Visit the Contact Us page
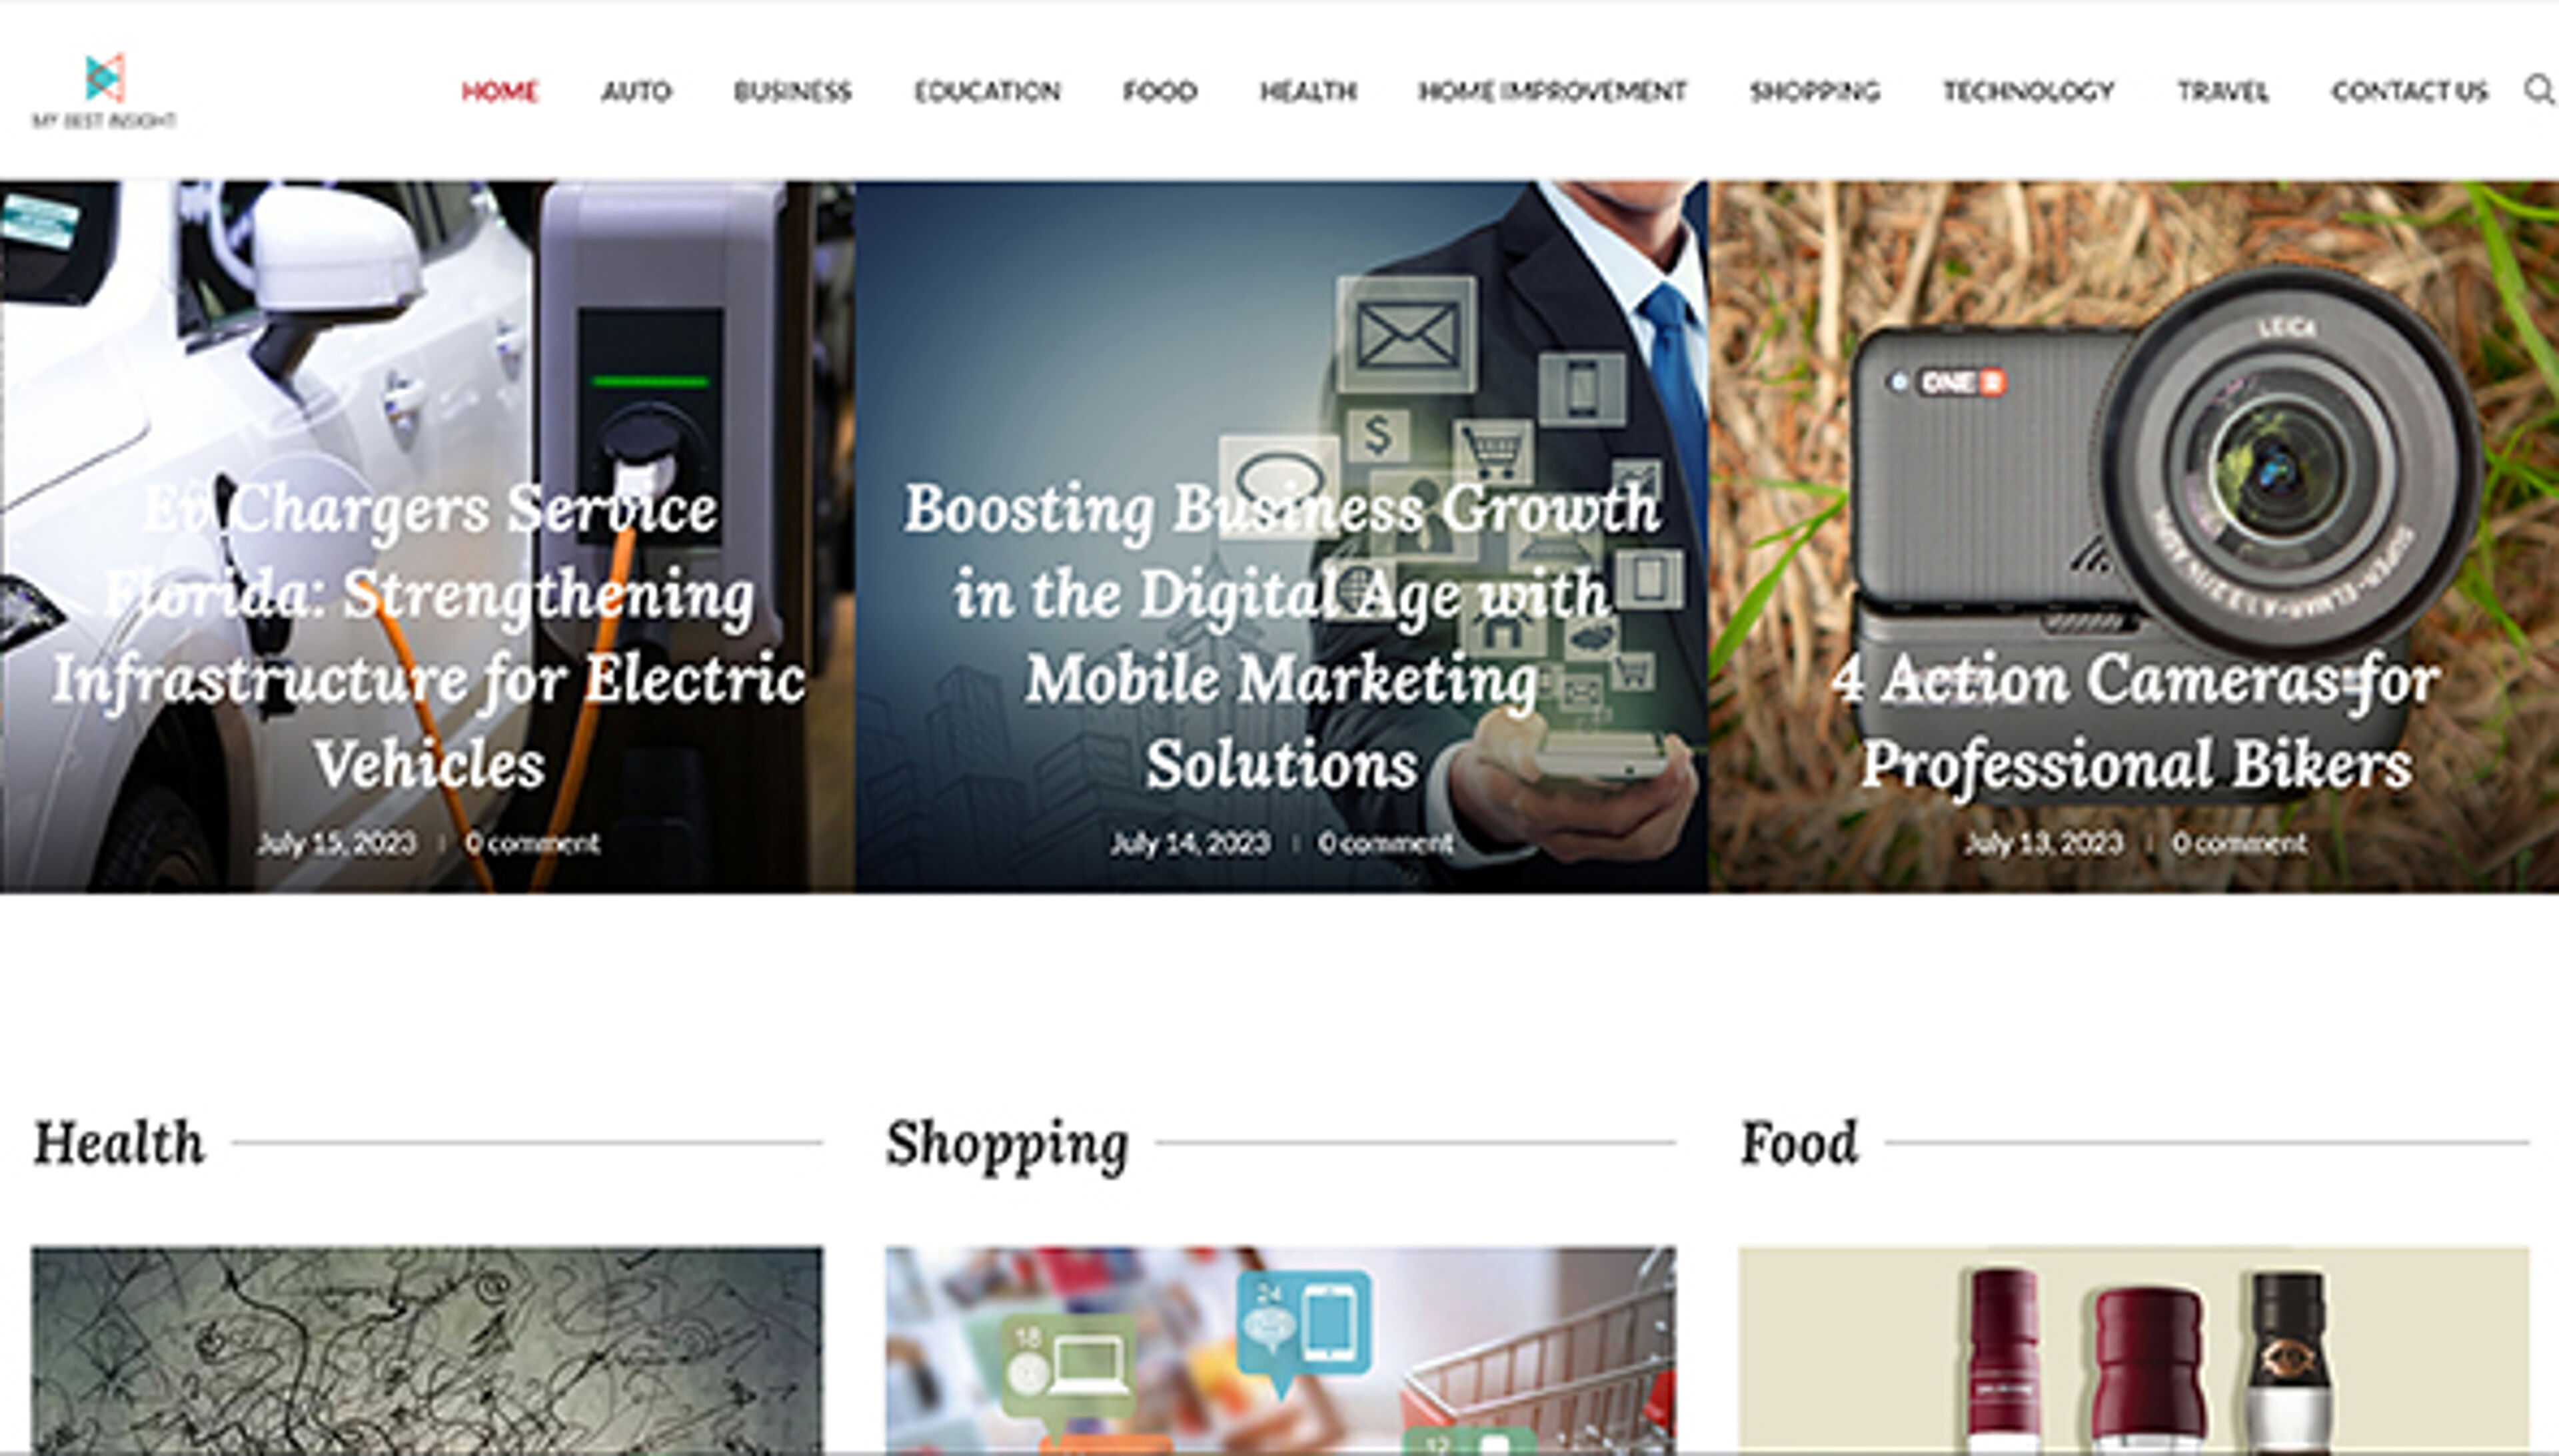This screenshot has width=2559, height=1456. (x=2410, y=91)
